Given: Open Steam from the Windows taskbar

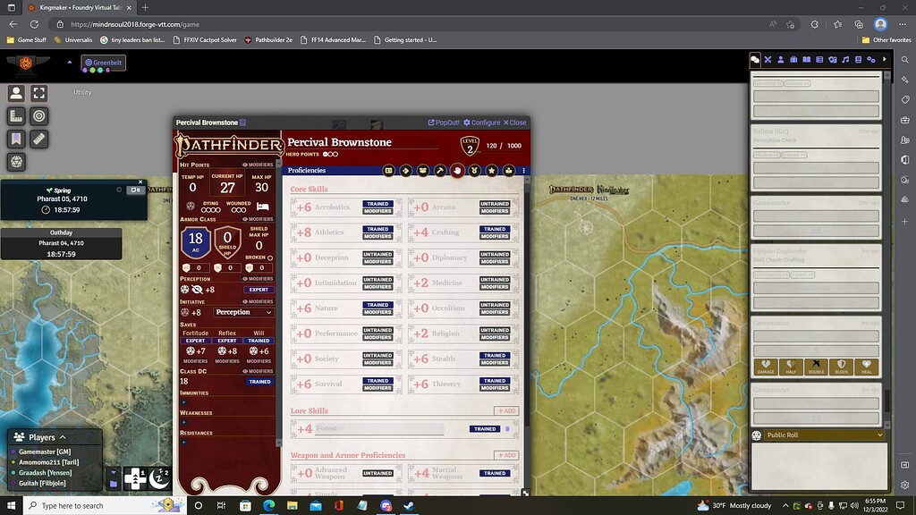Looking at the screenshot, I should coord(409,506).
